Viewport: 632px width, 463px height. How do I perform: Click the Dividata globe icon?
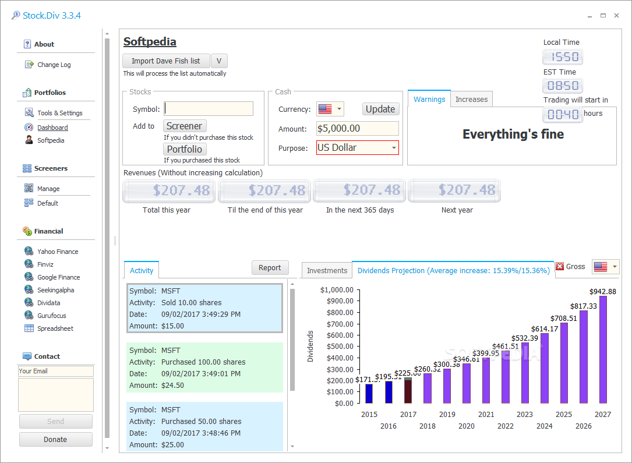coord(29,303)
